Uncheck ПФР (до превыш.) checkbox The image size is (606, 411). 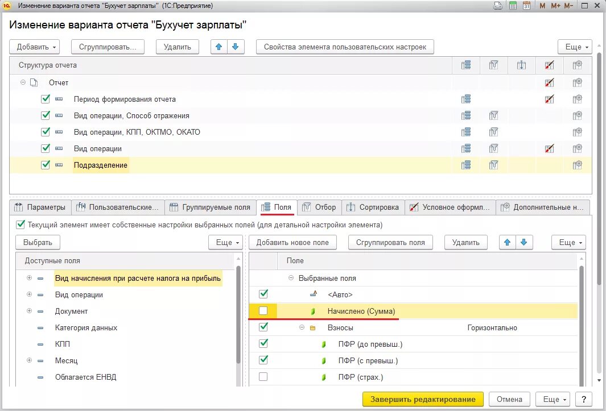point(263,343)
